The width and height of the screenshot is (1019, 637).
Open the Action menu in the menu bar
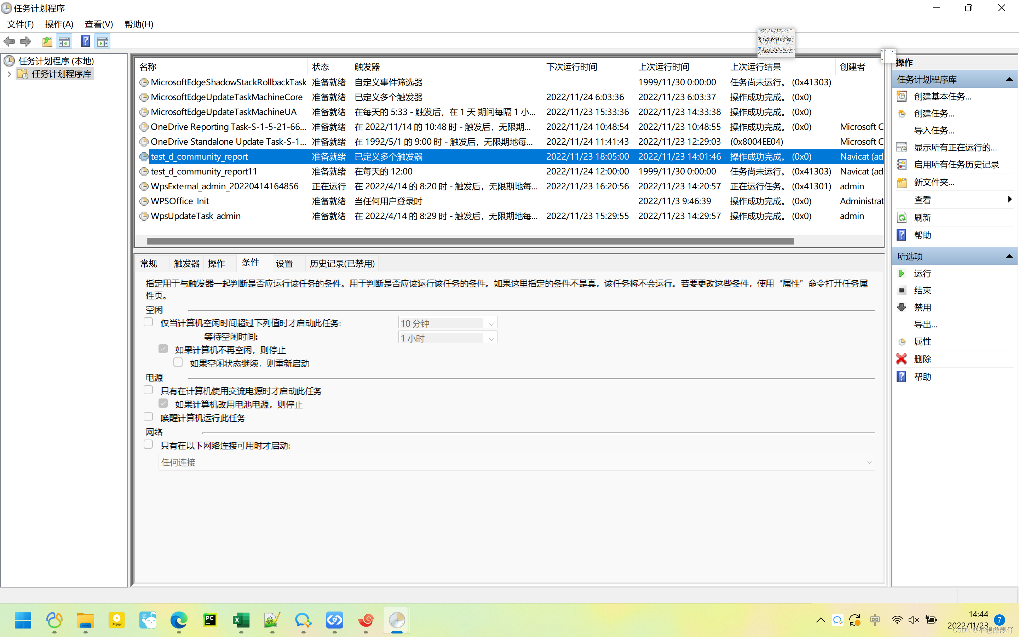(x=59, y=24)
